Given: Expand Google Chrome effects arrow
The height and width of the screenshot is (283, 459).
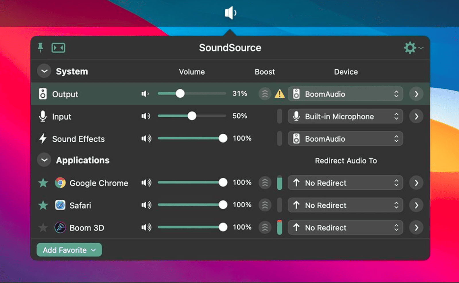Looking at the screenshot, I should click(x=416, y=183).
